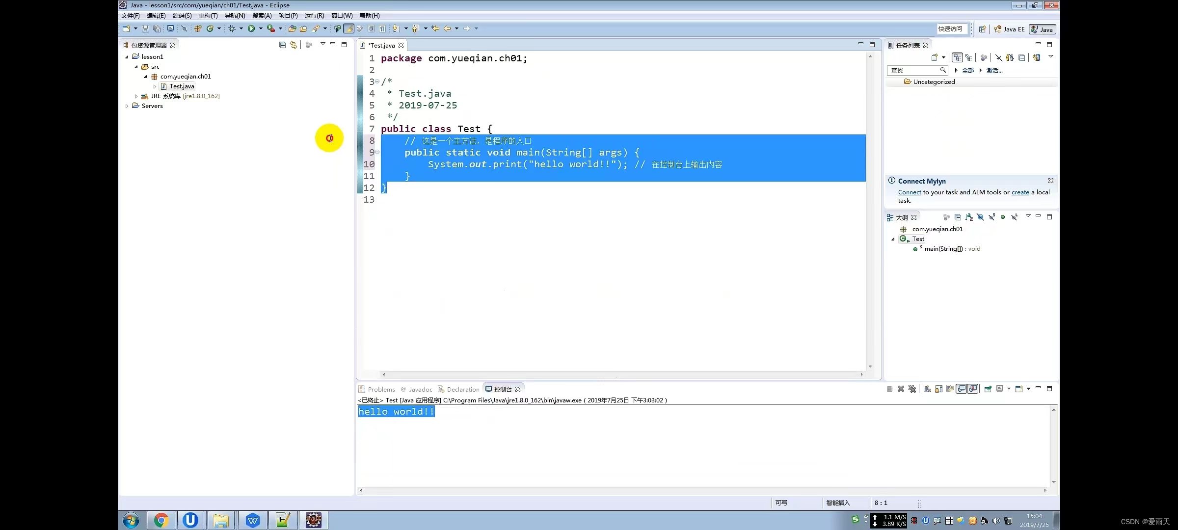This screenshot has width=1178, height=530.
Task: Expand the Servers project node
Action: (x=127, y=106)
